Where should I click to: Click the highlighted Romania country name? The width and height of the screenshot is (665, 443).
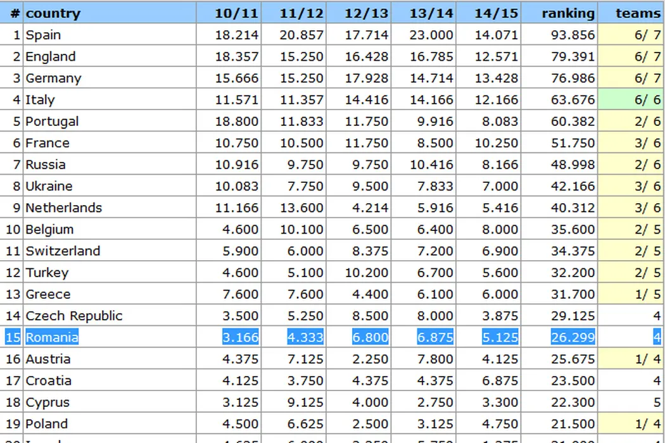pyautogui.click(x=52, y=337)
